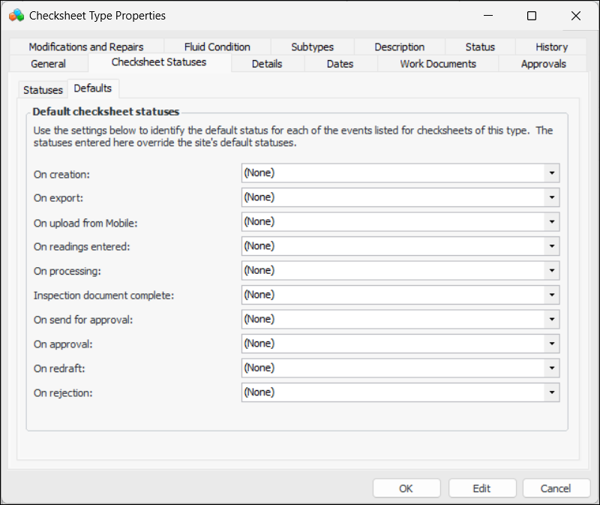Open the On processing status dropdown
Image resolution: width=600 pixels, height=505 pixels.
pyautogui.click(x=551, y=270)
